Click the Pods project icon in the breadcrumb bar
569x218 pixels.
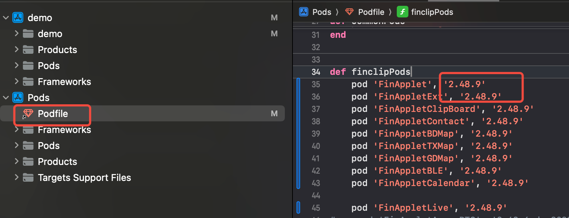[x=303, y=12]
